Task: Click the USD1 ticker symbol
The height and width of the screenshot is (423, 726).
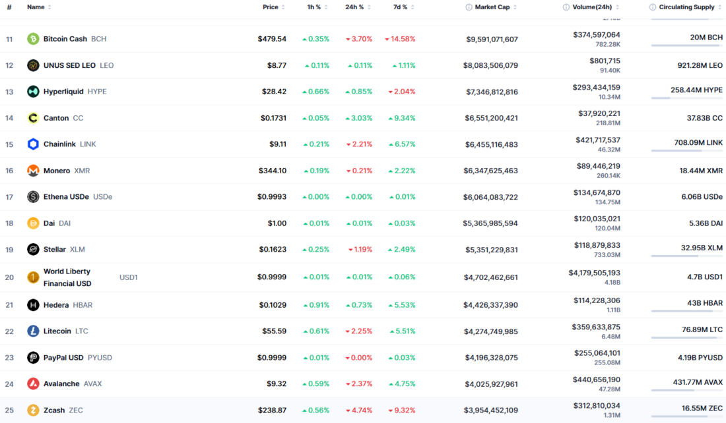Action: click(129, 277)
